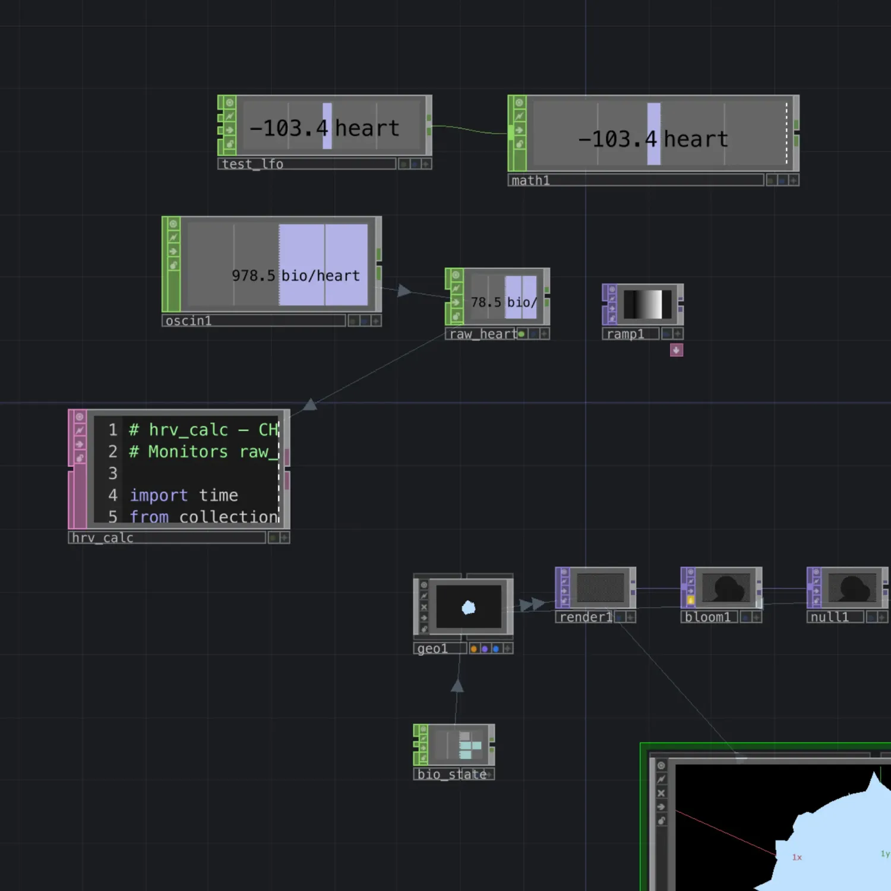Select the bio_state name label
Image resolution: width=891 pixels, height=891 pixels.
pyautogui.click(x=451, y=774)
